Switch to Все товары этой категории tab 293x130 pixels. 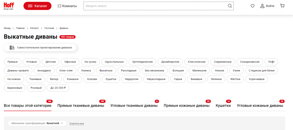27,105
